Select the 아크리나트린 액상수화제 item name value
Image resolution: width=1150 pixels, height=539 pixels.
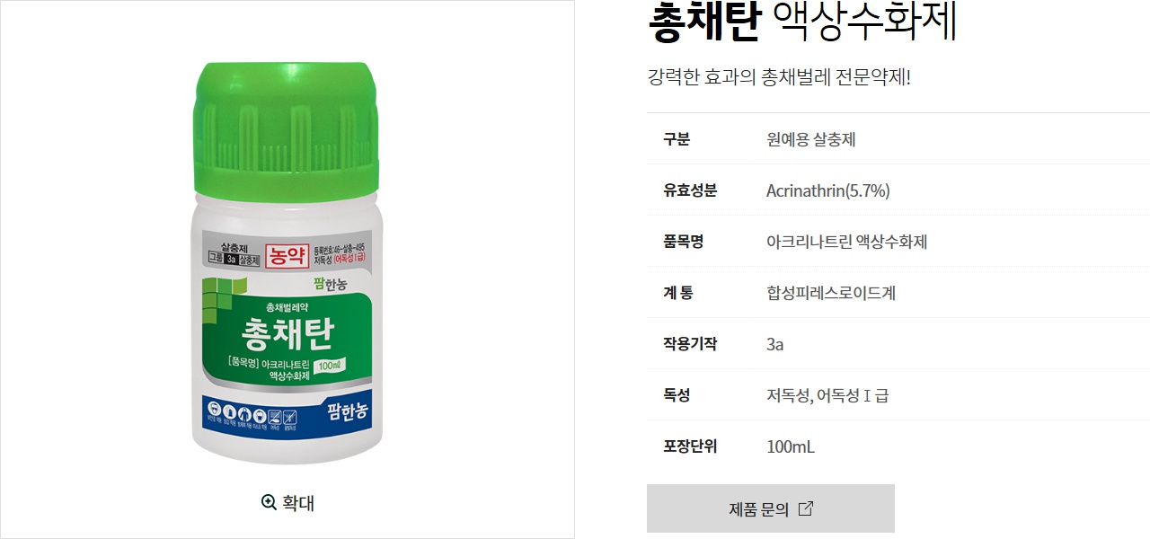[846, 242]
